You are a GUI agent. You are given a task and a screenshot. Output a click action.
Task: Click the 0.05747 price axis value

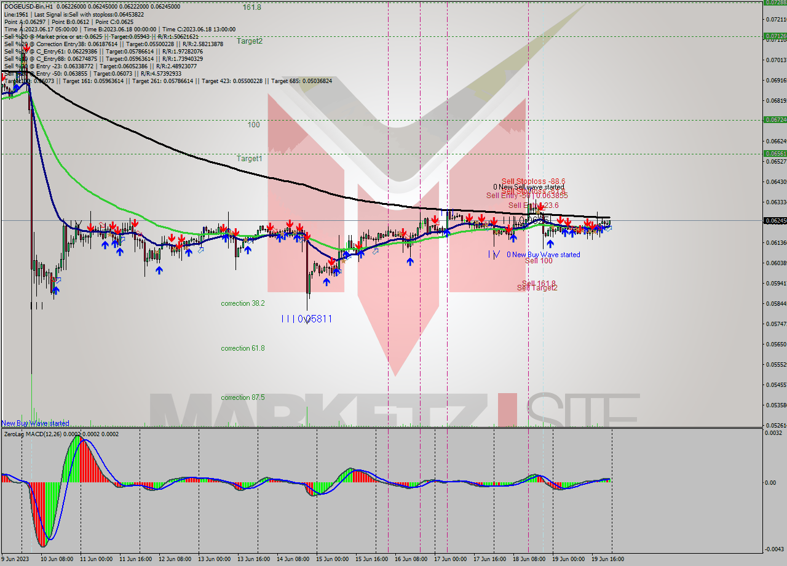(x=777, y=324)
